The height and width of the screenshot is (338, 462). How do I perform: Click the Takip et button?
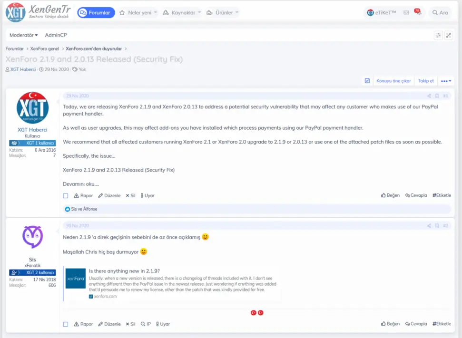426,81
